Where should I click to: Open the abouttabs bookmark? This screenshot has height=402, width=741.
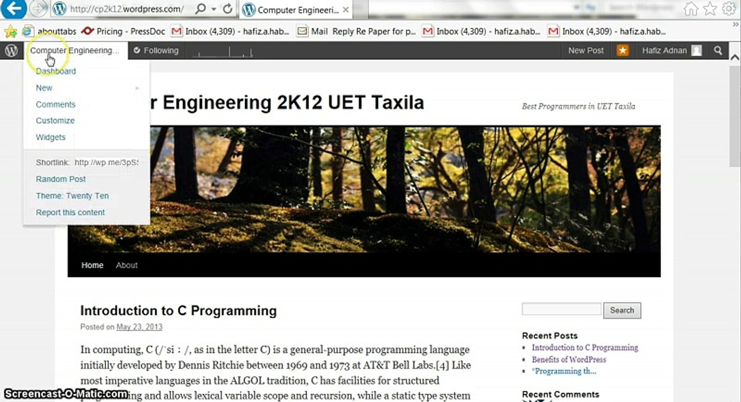point(49,31)
